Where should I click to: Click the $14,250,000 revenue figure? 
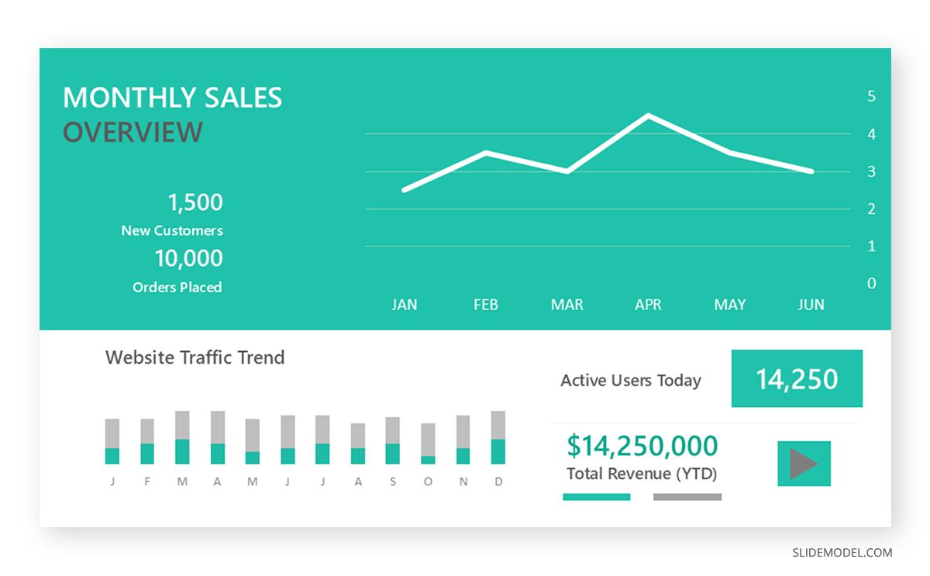642,446
